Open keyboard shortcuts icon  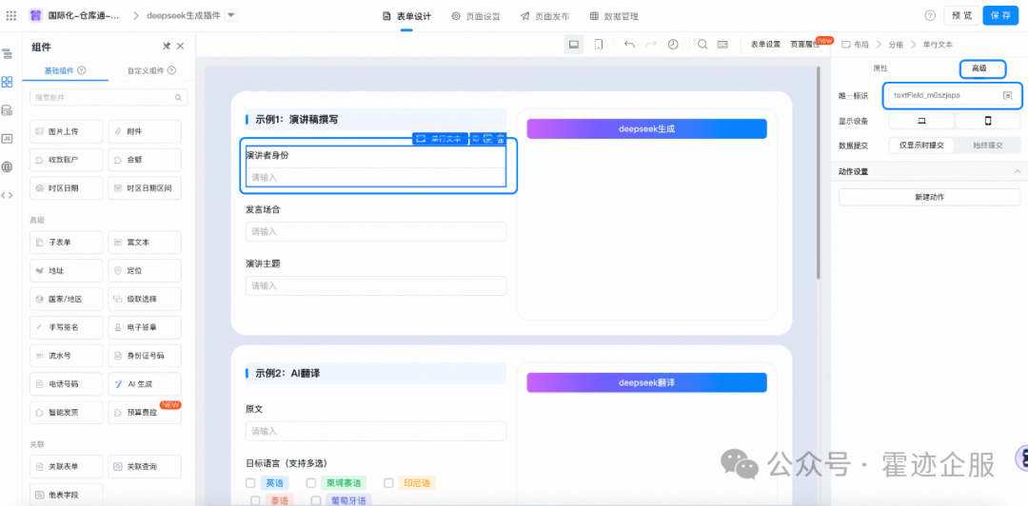[x=723, y=44]
